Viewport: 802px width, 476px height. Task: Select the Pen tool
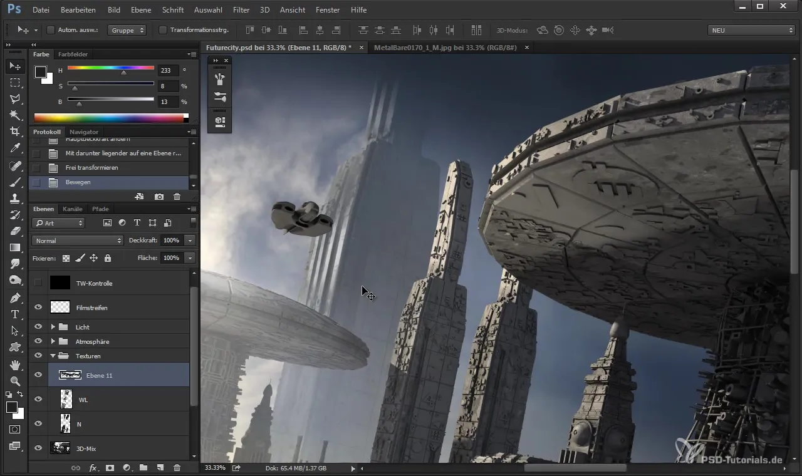click(15, 297)
